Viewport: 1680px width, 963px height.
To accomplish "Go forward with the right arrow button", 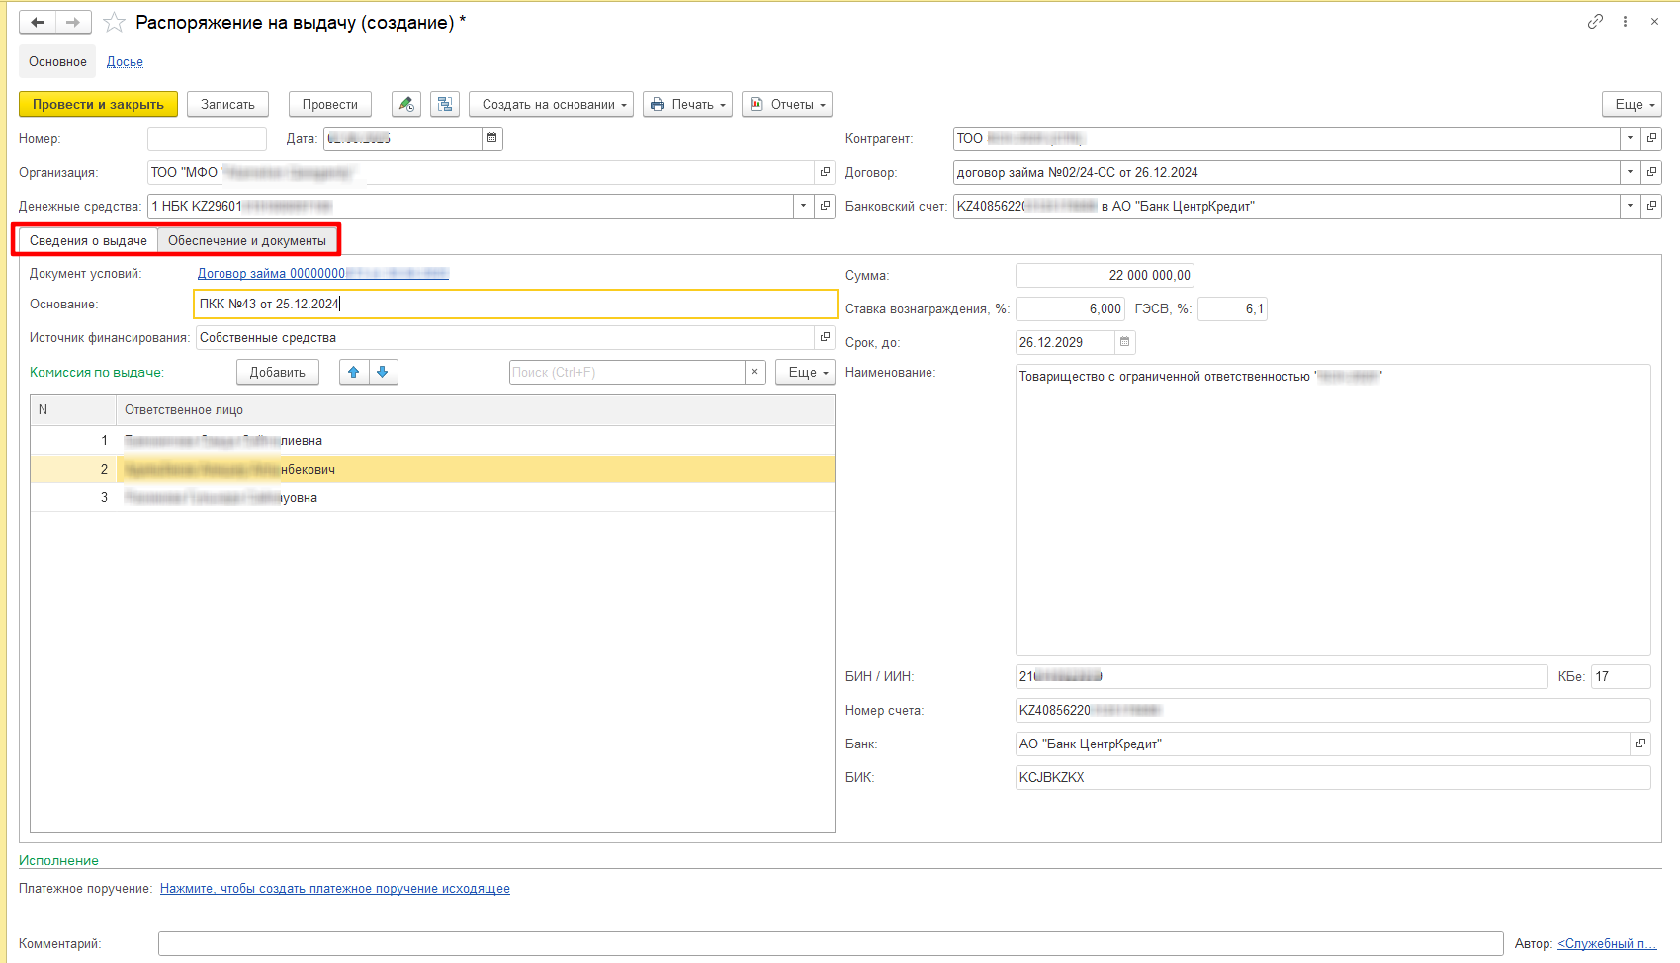I will 73,22.
